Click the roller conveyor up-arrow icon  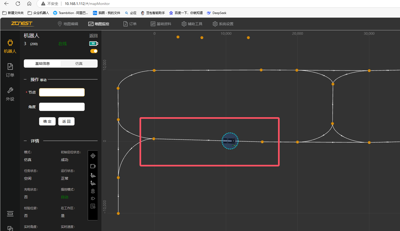[93, 175]
